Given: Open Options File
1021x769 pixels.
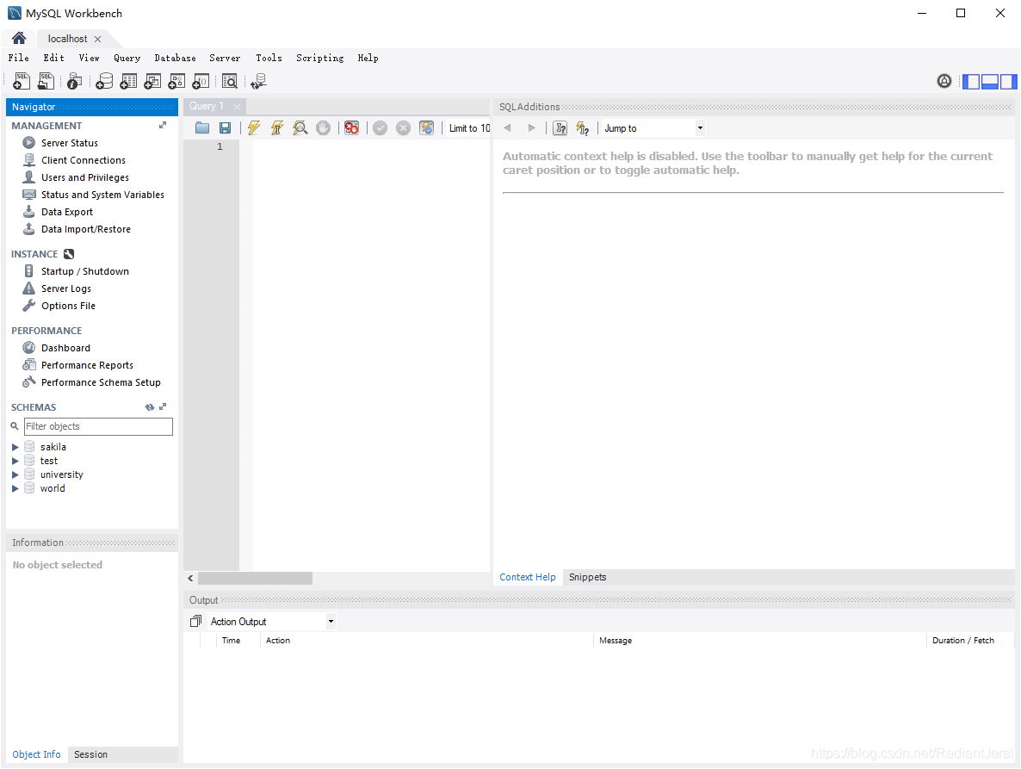Looking at the screenshot, I should [68, 306].
